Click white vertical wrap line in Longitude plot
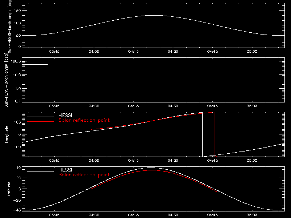 [202, 134]
